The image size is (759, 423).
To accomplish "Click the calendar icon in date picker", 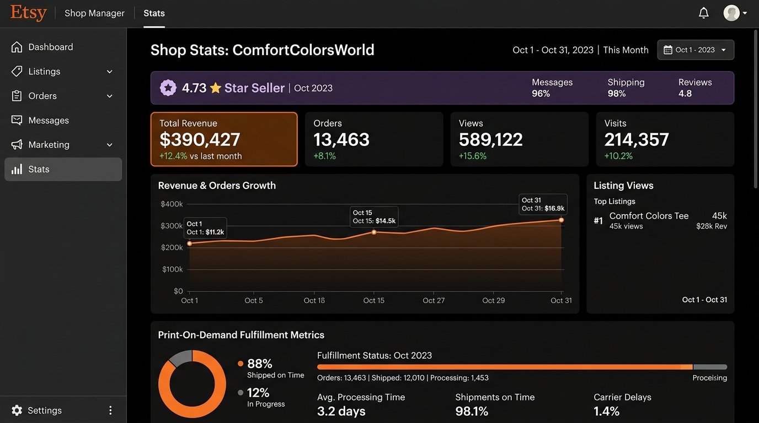I will click(667, 50).
